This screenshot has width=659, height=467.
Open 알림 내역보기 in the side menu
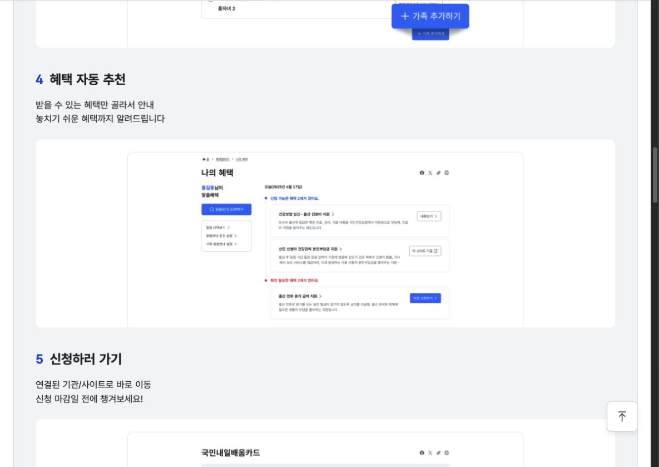217,228
